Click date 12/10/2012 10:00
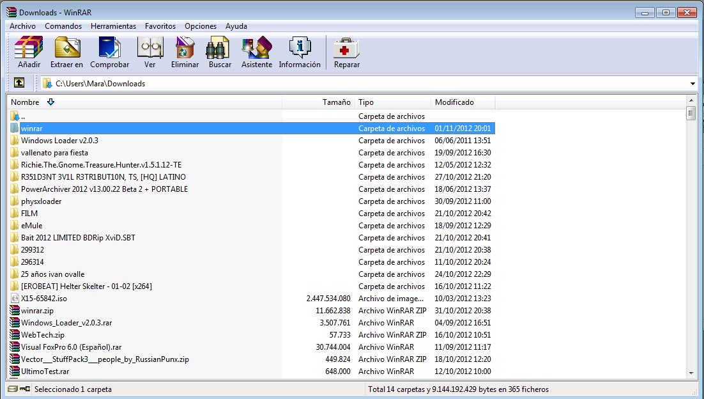The width and height of the screenshot is (704, 399). click(x=463, y=371)
